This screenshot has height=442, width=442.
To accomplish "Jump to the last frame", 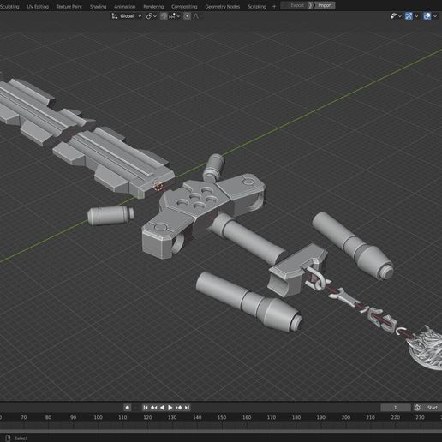I will point(187,408).
